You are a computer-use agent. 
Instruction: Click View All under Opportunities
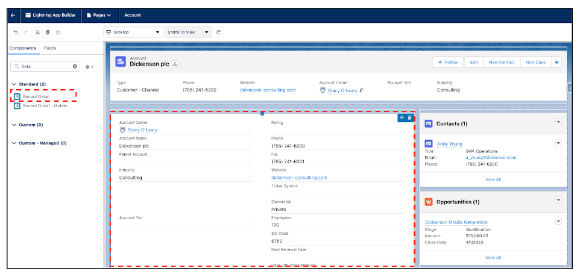(493, 258)
